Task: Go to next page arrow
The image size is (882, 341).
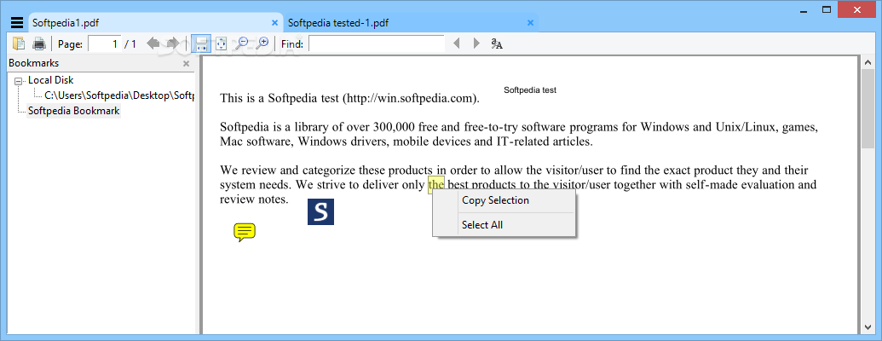Action: [173, 43]
